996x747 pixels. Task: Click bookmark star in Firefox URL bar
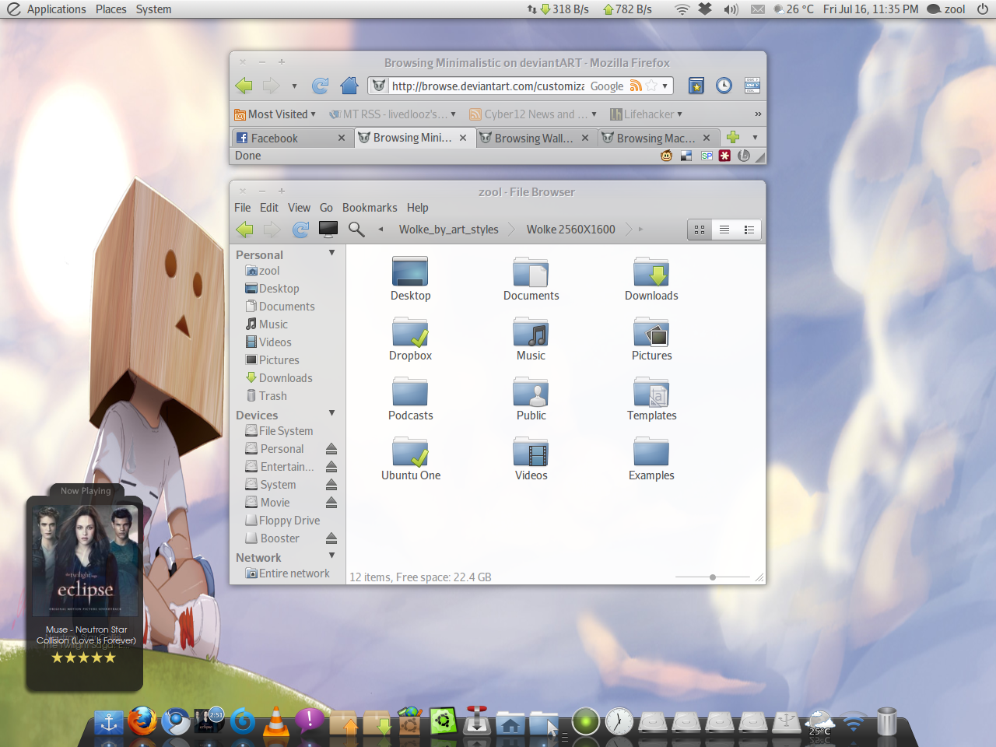pos(651,86)
